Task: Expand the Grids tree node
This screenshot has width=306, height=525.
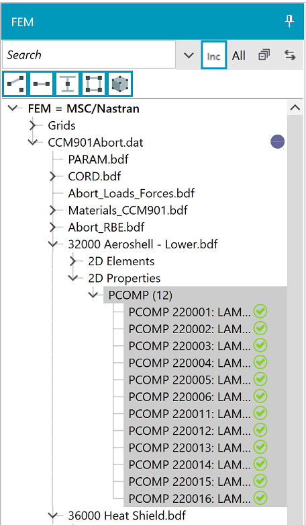Action: click(x=33, y=126)
